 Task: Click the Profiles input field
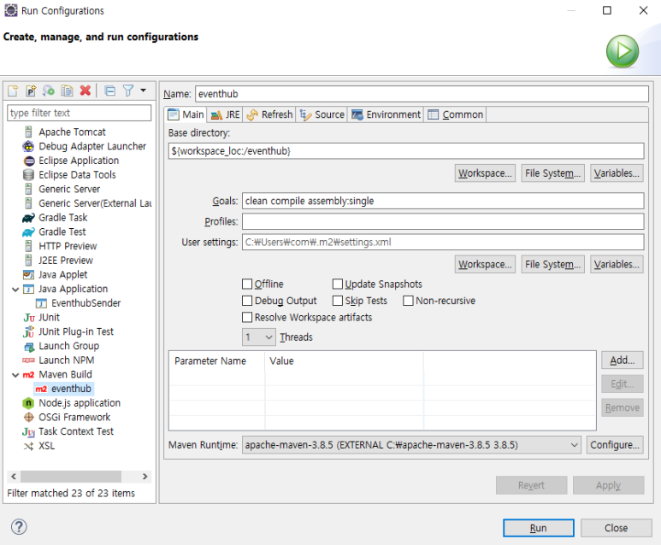(x=443, y=221)
